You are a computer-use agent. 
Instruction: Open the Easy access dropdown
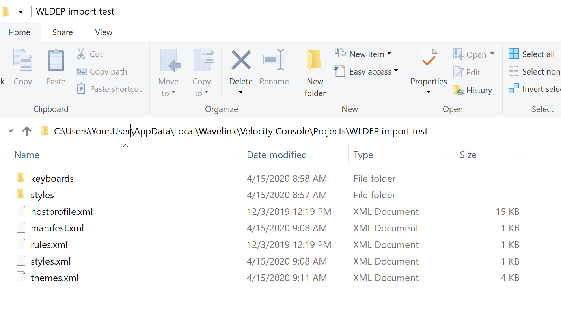396,71
